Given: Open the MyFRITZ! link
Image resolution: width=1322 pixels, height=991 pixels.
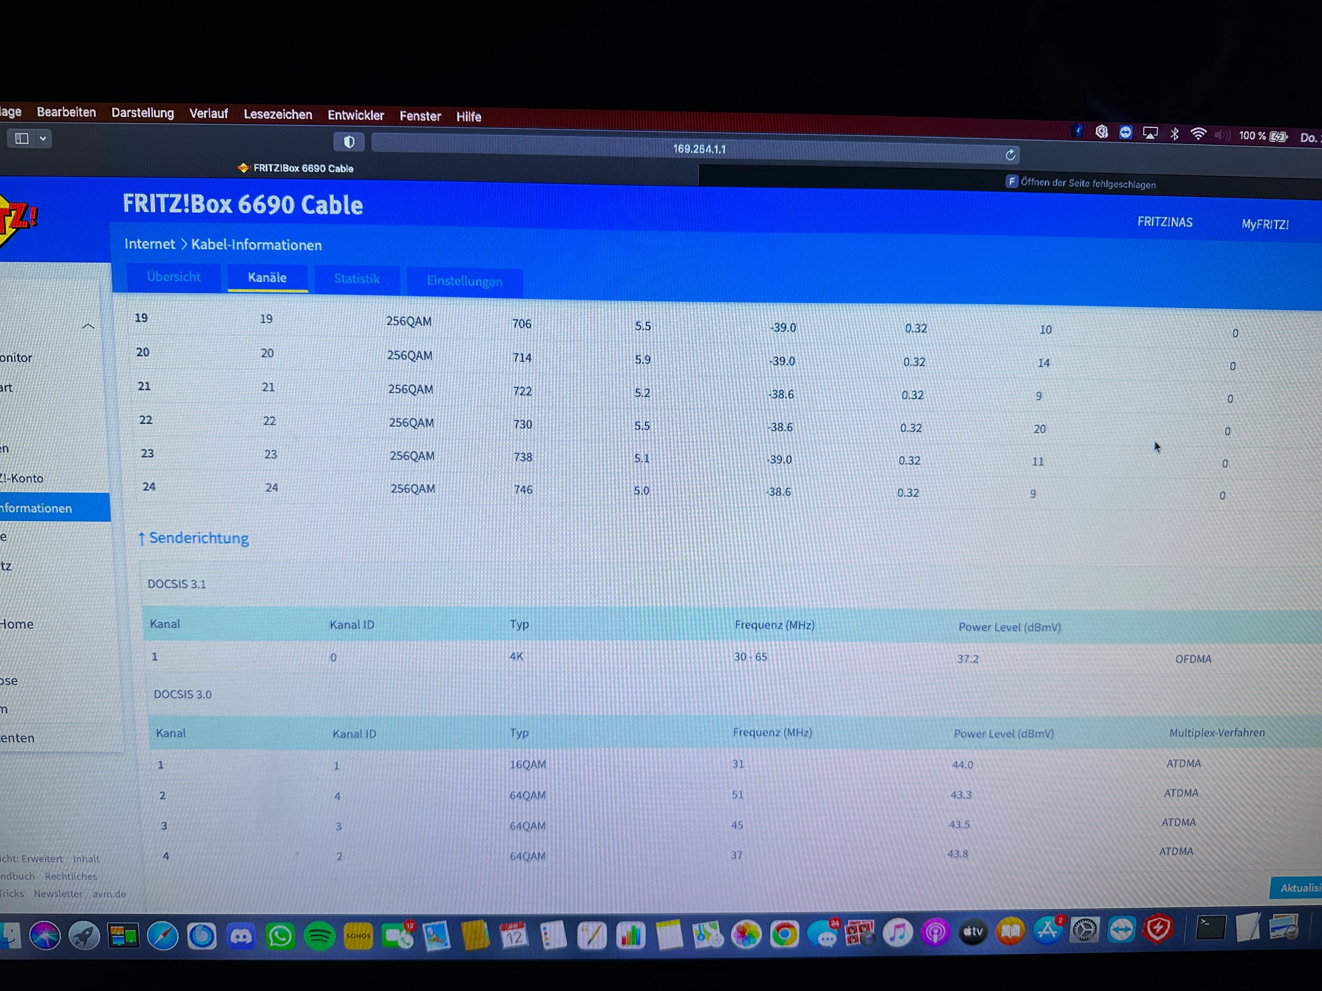Looking at the screenshot, I should tap(1265, 224).
